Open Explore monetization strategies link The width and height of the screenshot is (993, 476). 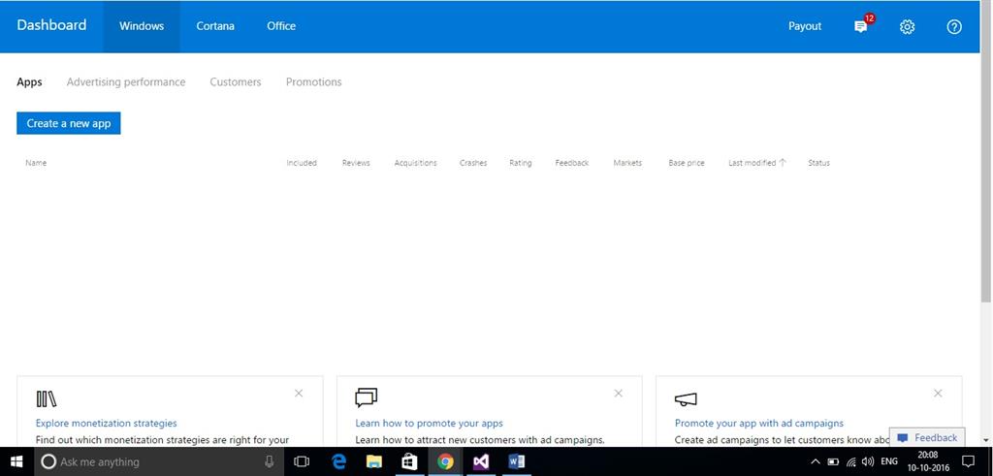[x=107, y=423]
